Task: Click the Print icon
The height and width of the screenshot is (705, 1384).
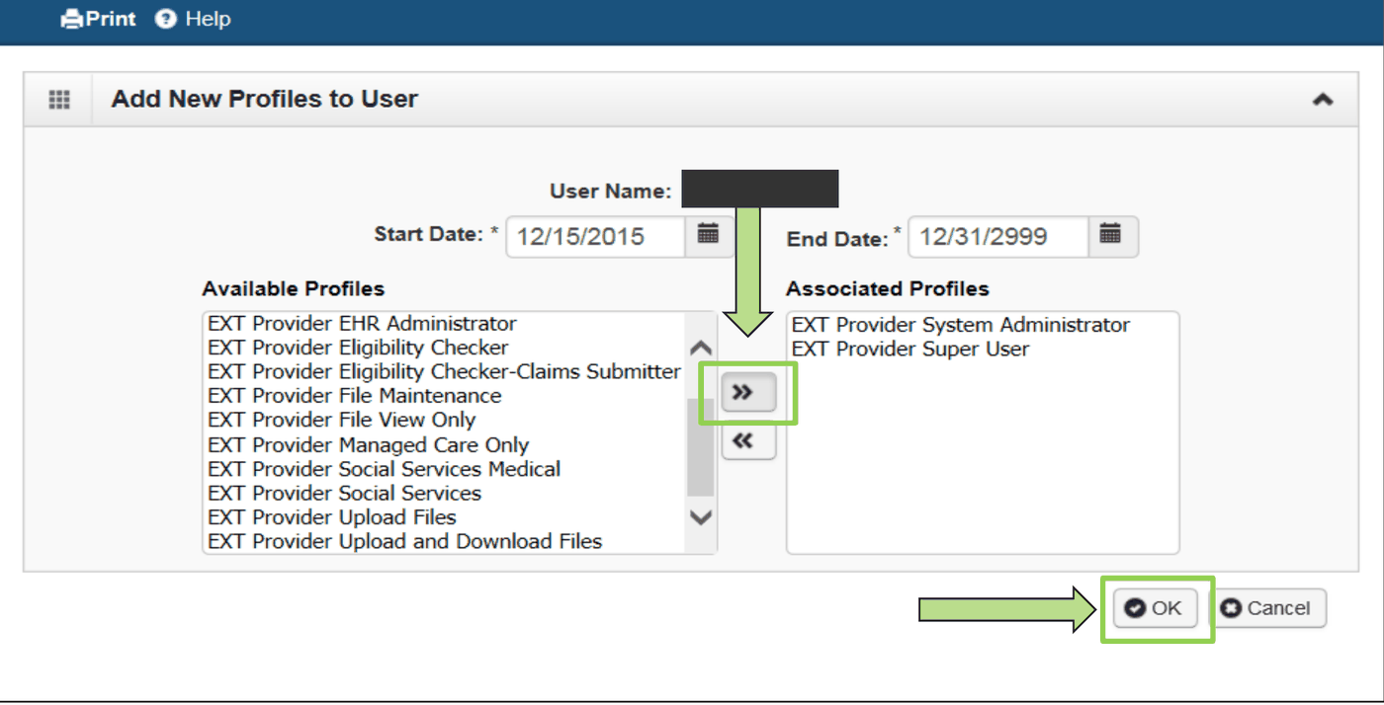Action: pos(72,19)
